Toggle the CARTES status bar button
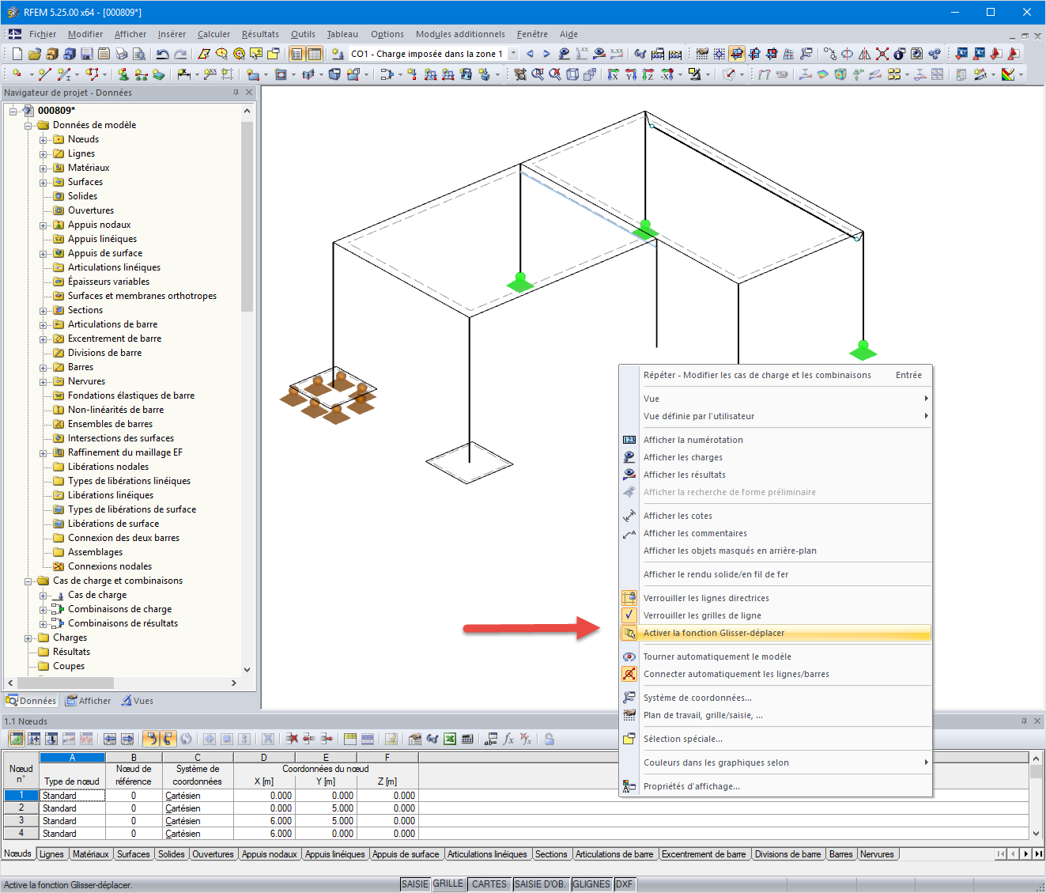1046x893 pixels. point(489,884)
